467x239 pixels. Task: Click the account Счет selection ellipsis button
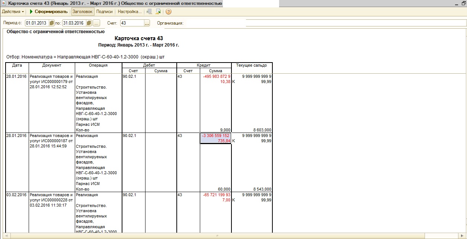[147, 23]
